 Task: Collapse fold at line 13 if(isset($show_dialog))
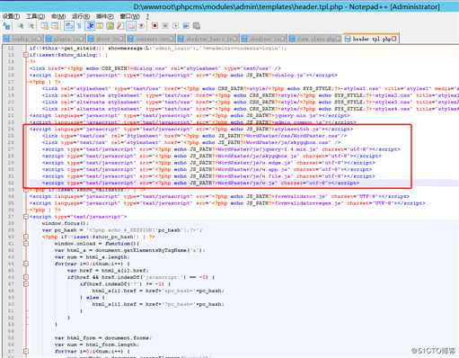click(26, 55)
